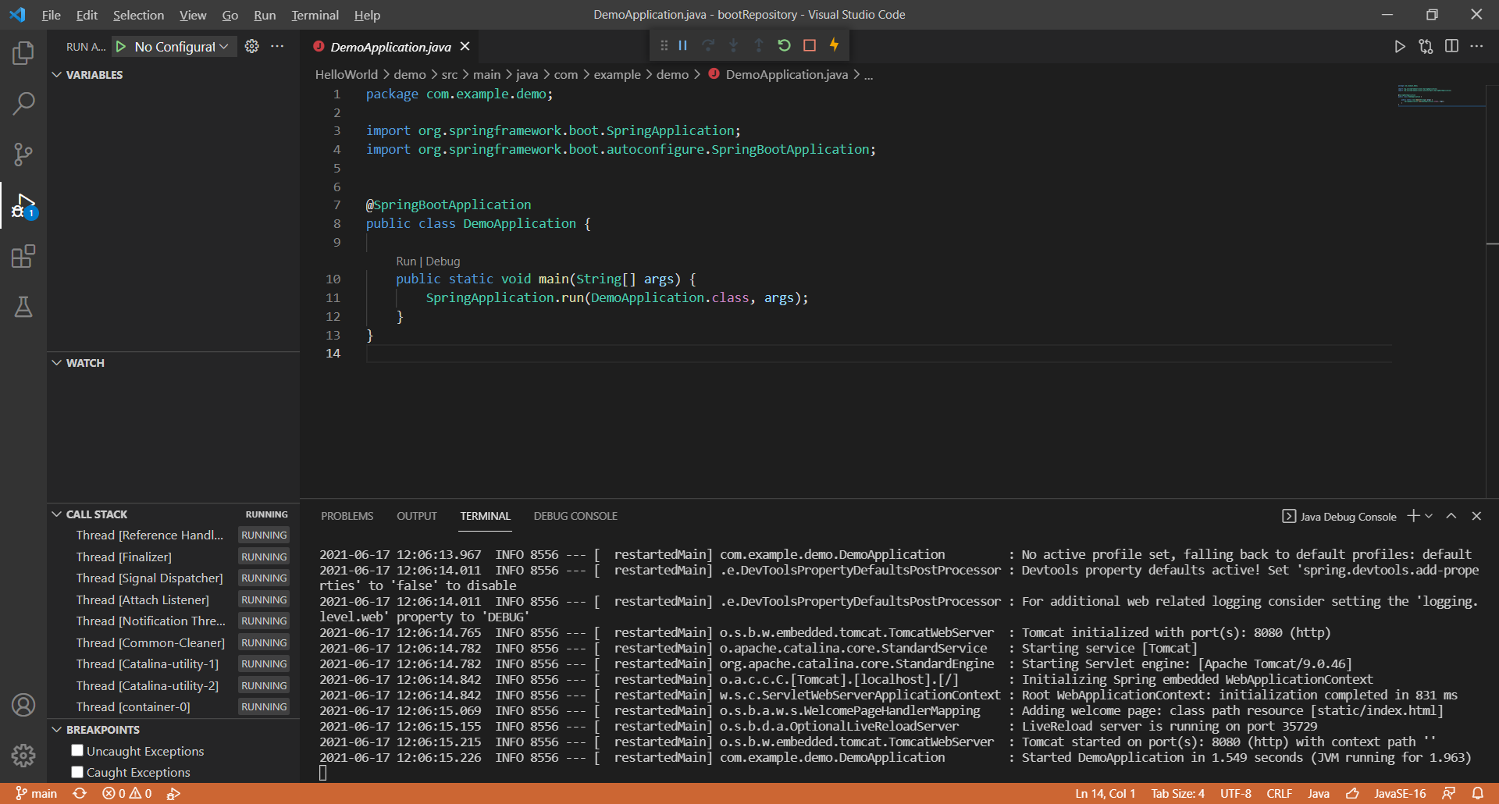Open the Explorer view in activity bar
The height and width of the screenshot is (804, 1499).
tap(23, 53)
